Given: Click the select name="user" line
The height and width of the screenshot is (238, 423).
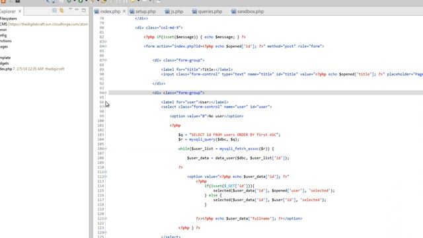Looking at the screenshot, I should tap(216, 107).
